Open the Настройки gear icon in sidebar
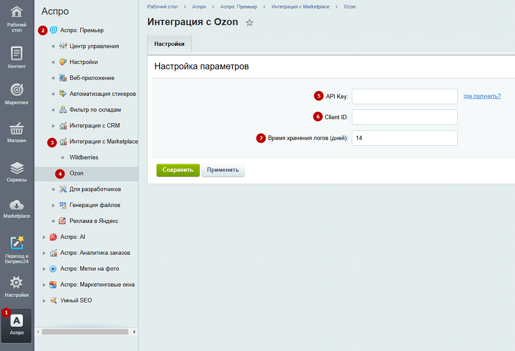Image resolution: width=515 pixels, height=351 pixels. pyautogui.click(x=16, y=283)
